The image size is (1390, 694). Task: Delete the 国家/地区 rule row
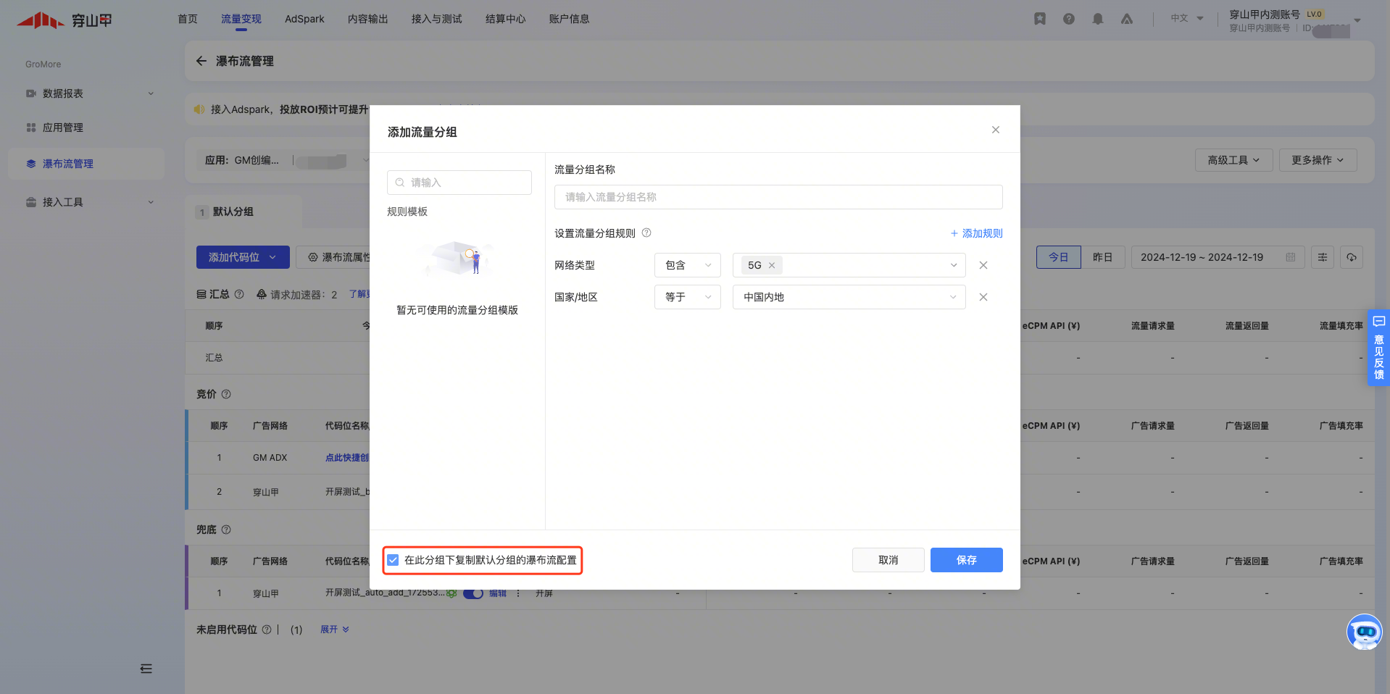(x=983, y=297)
